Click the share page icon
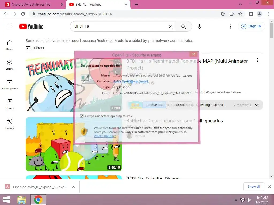The width and height of the screenshot is (274, 205). pos(232,14)
